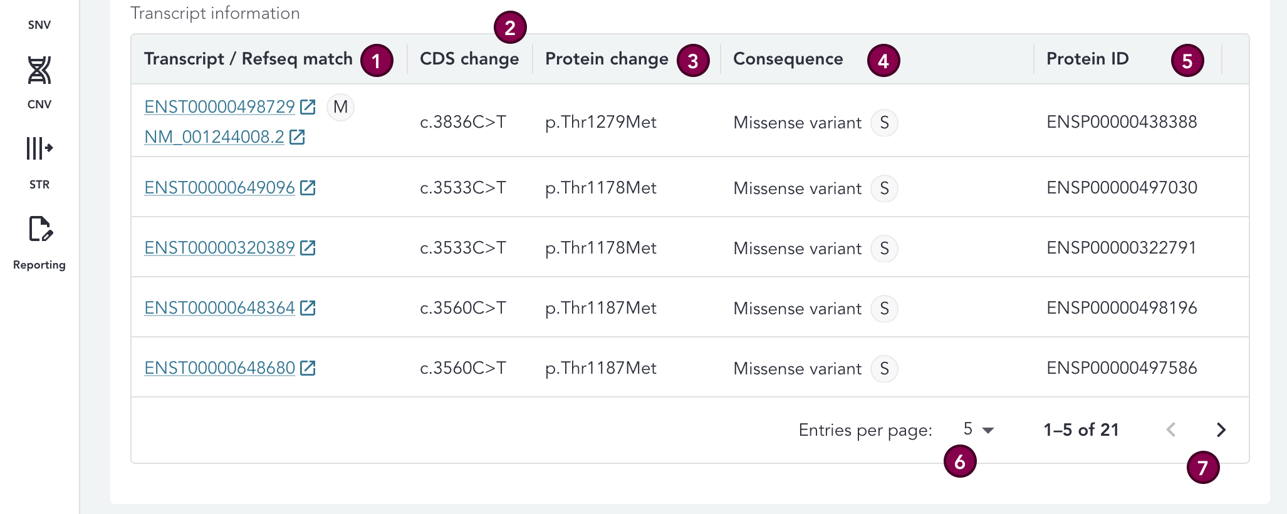Click the CDS change column header
This screenshot has height=514, width=1287.
(x=469, y=59)
